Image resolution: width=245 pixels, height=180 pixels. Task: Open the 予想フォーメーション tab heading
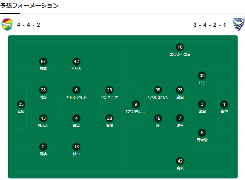30,6
